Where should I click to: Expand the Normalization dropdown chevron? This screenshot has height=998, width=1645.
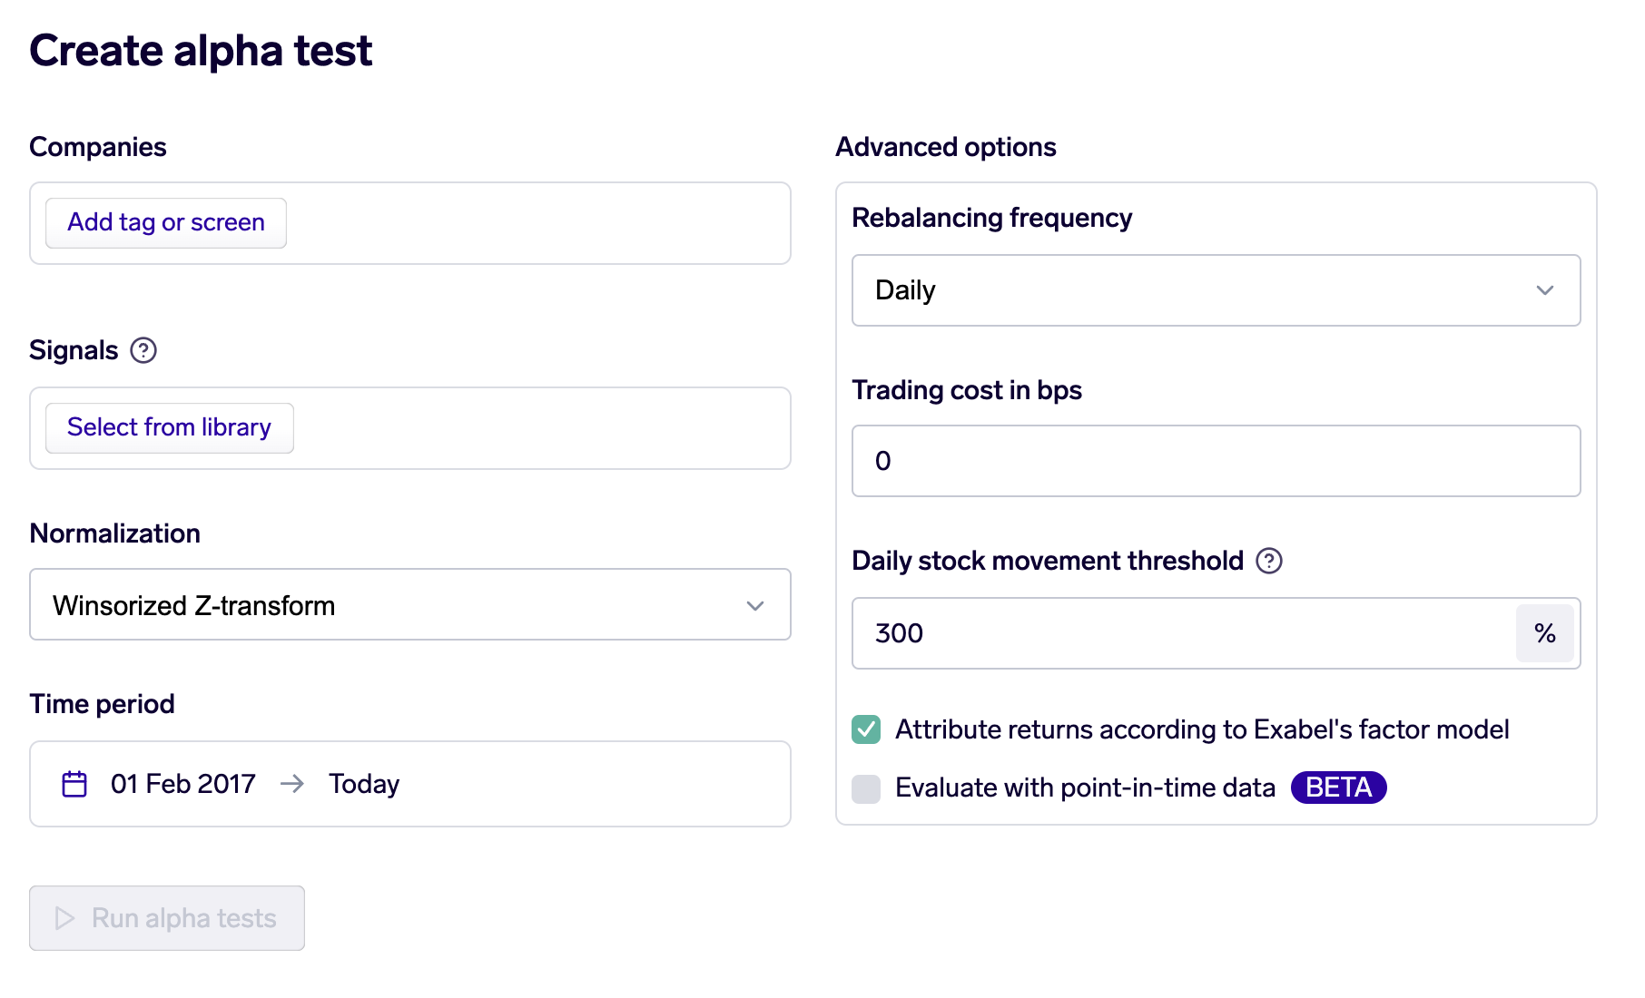point(754,605)
